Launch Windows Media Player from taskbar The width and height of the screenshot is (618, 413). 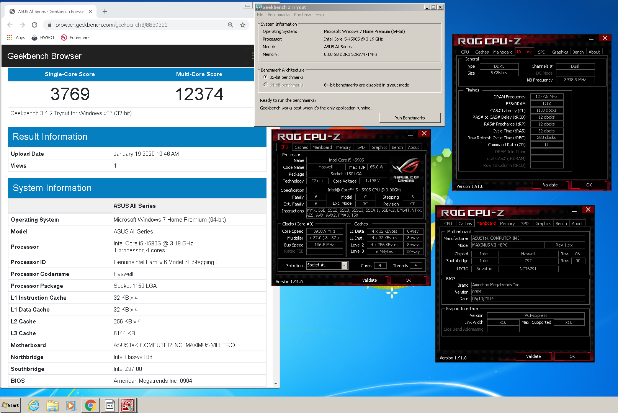(71, 405)
